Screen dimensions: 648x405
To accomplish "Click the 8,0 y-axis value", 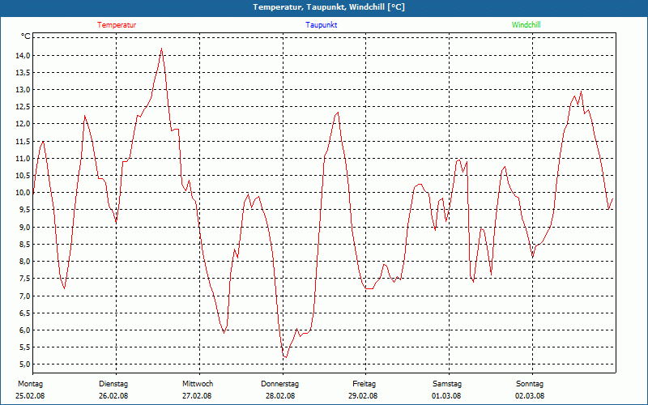I will [x=25, y=261].
